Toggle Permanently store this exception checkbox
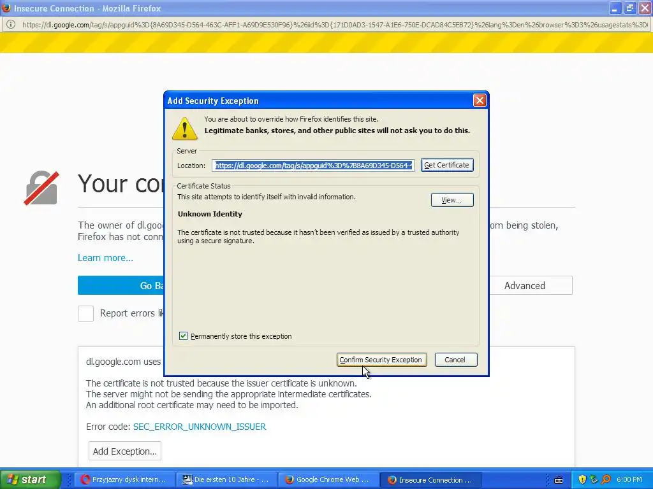Screen dimensions: 653x489 click(x=183, y=336)
